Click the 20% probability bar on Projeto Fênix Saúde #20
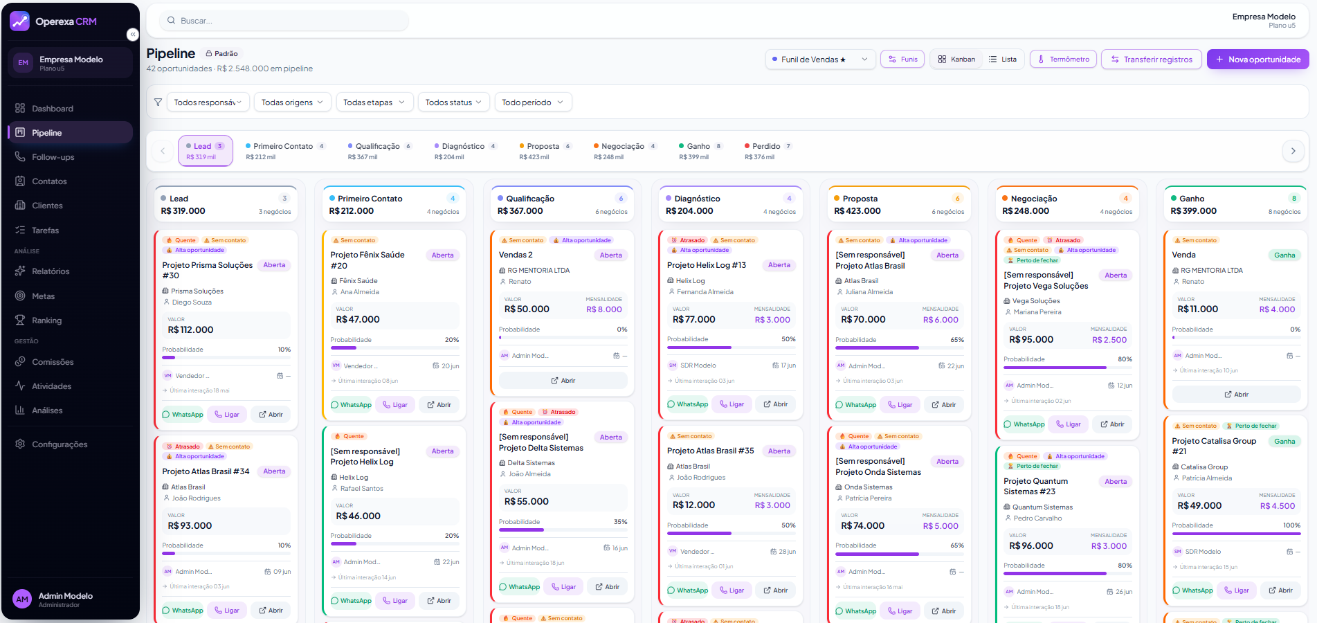The image size is (1317, 623). (x=394, y=347)
